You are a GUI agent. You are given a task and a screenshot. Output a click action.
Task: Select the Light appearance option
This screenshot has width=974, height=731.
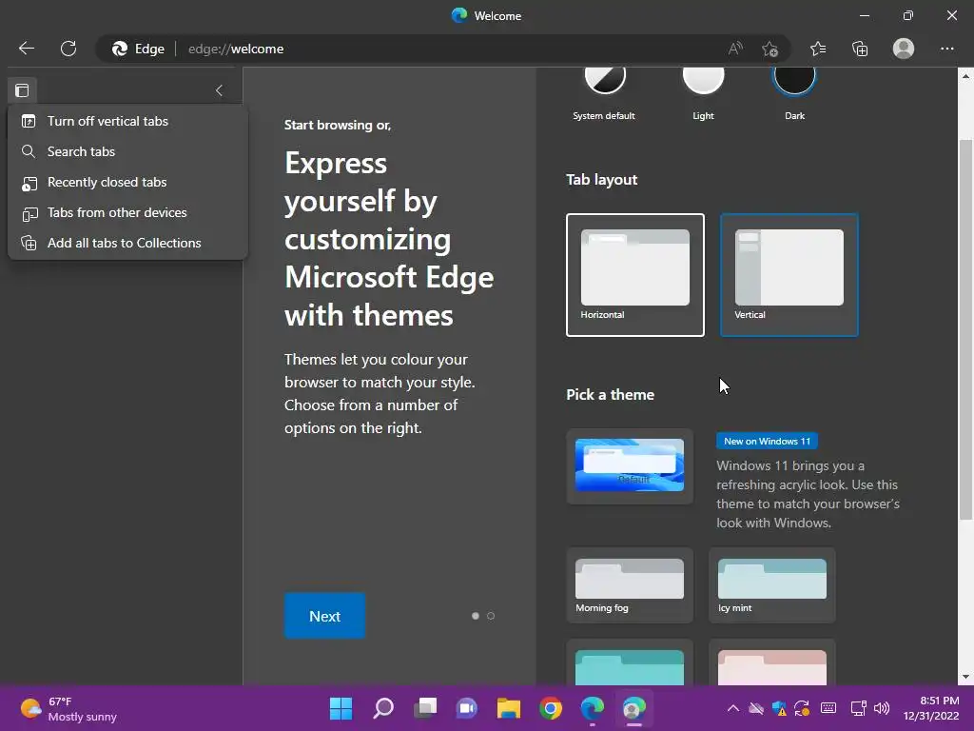coord(703,77)
